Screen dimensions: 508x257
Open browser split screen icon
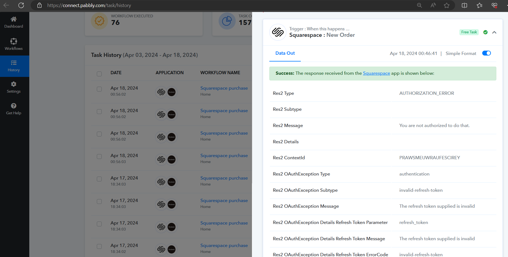[464, 5]
